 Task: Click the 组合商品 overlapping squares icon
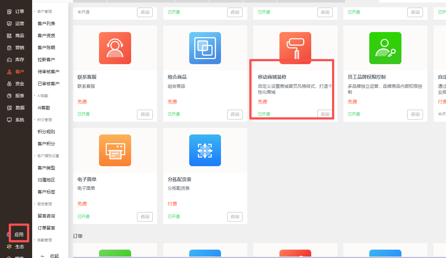click(205, 48)
